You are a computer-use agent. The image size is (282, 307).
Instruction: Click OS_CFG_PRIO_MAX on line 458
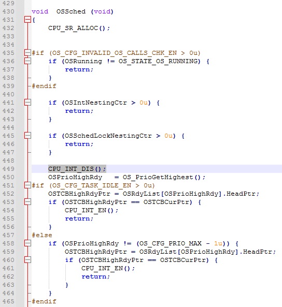[x=171, y=243]
